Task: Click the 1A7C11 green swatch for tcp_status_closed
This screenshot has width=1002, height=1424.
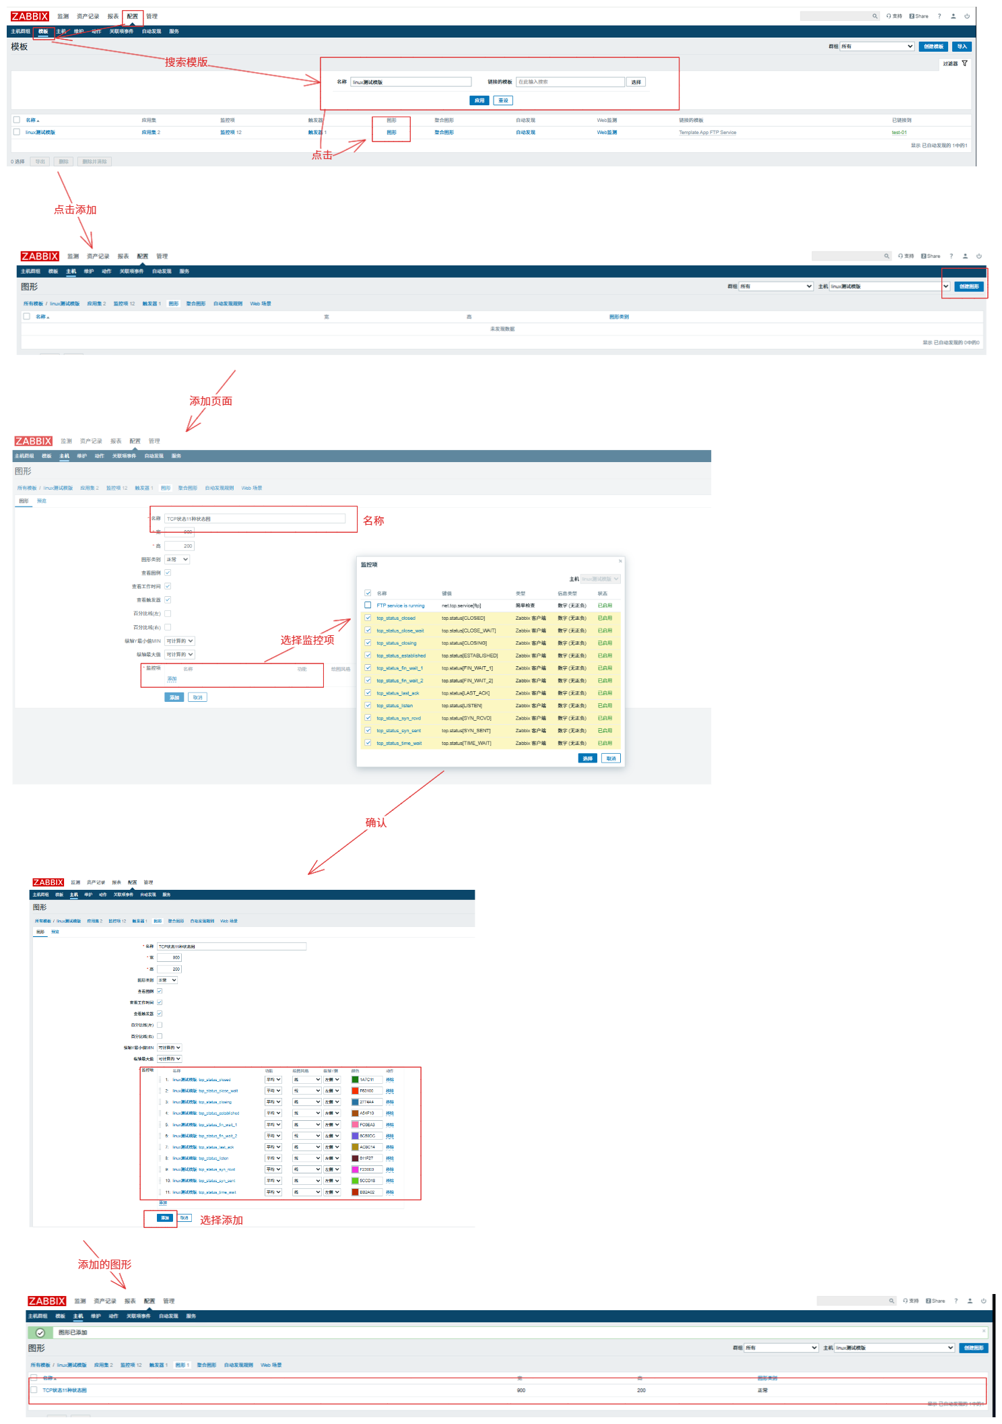Action: tap(355, 1080)
